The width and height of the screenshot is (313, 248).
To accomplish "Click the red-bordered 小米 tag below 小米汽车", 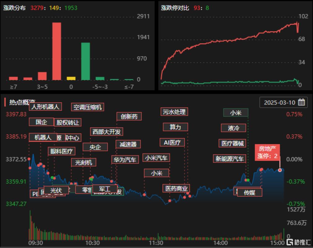I will click(156, 173).
